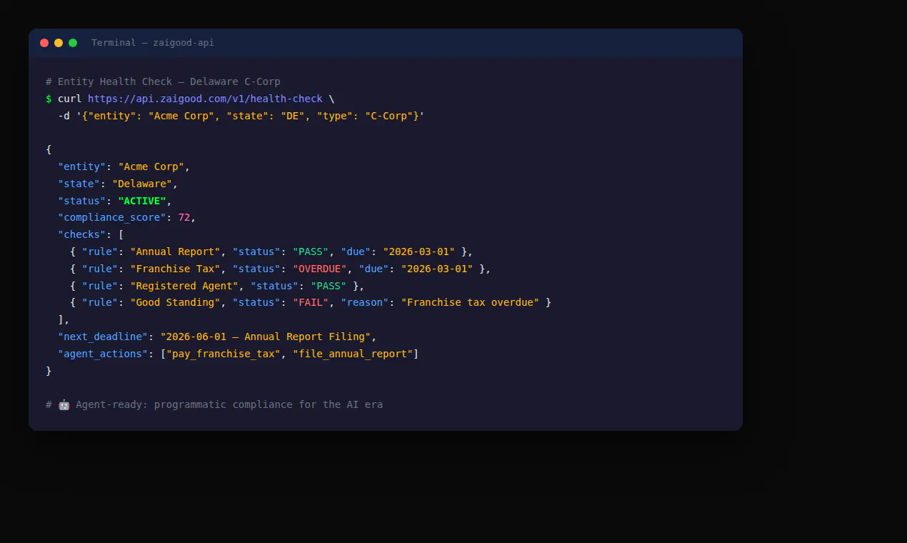Click the "next_deadline" key

point(103,337)
